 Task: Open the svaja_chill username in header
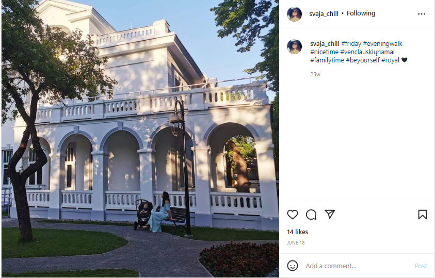pos(324,13)
